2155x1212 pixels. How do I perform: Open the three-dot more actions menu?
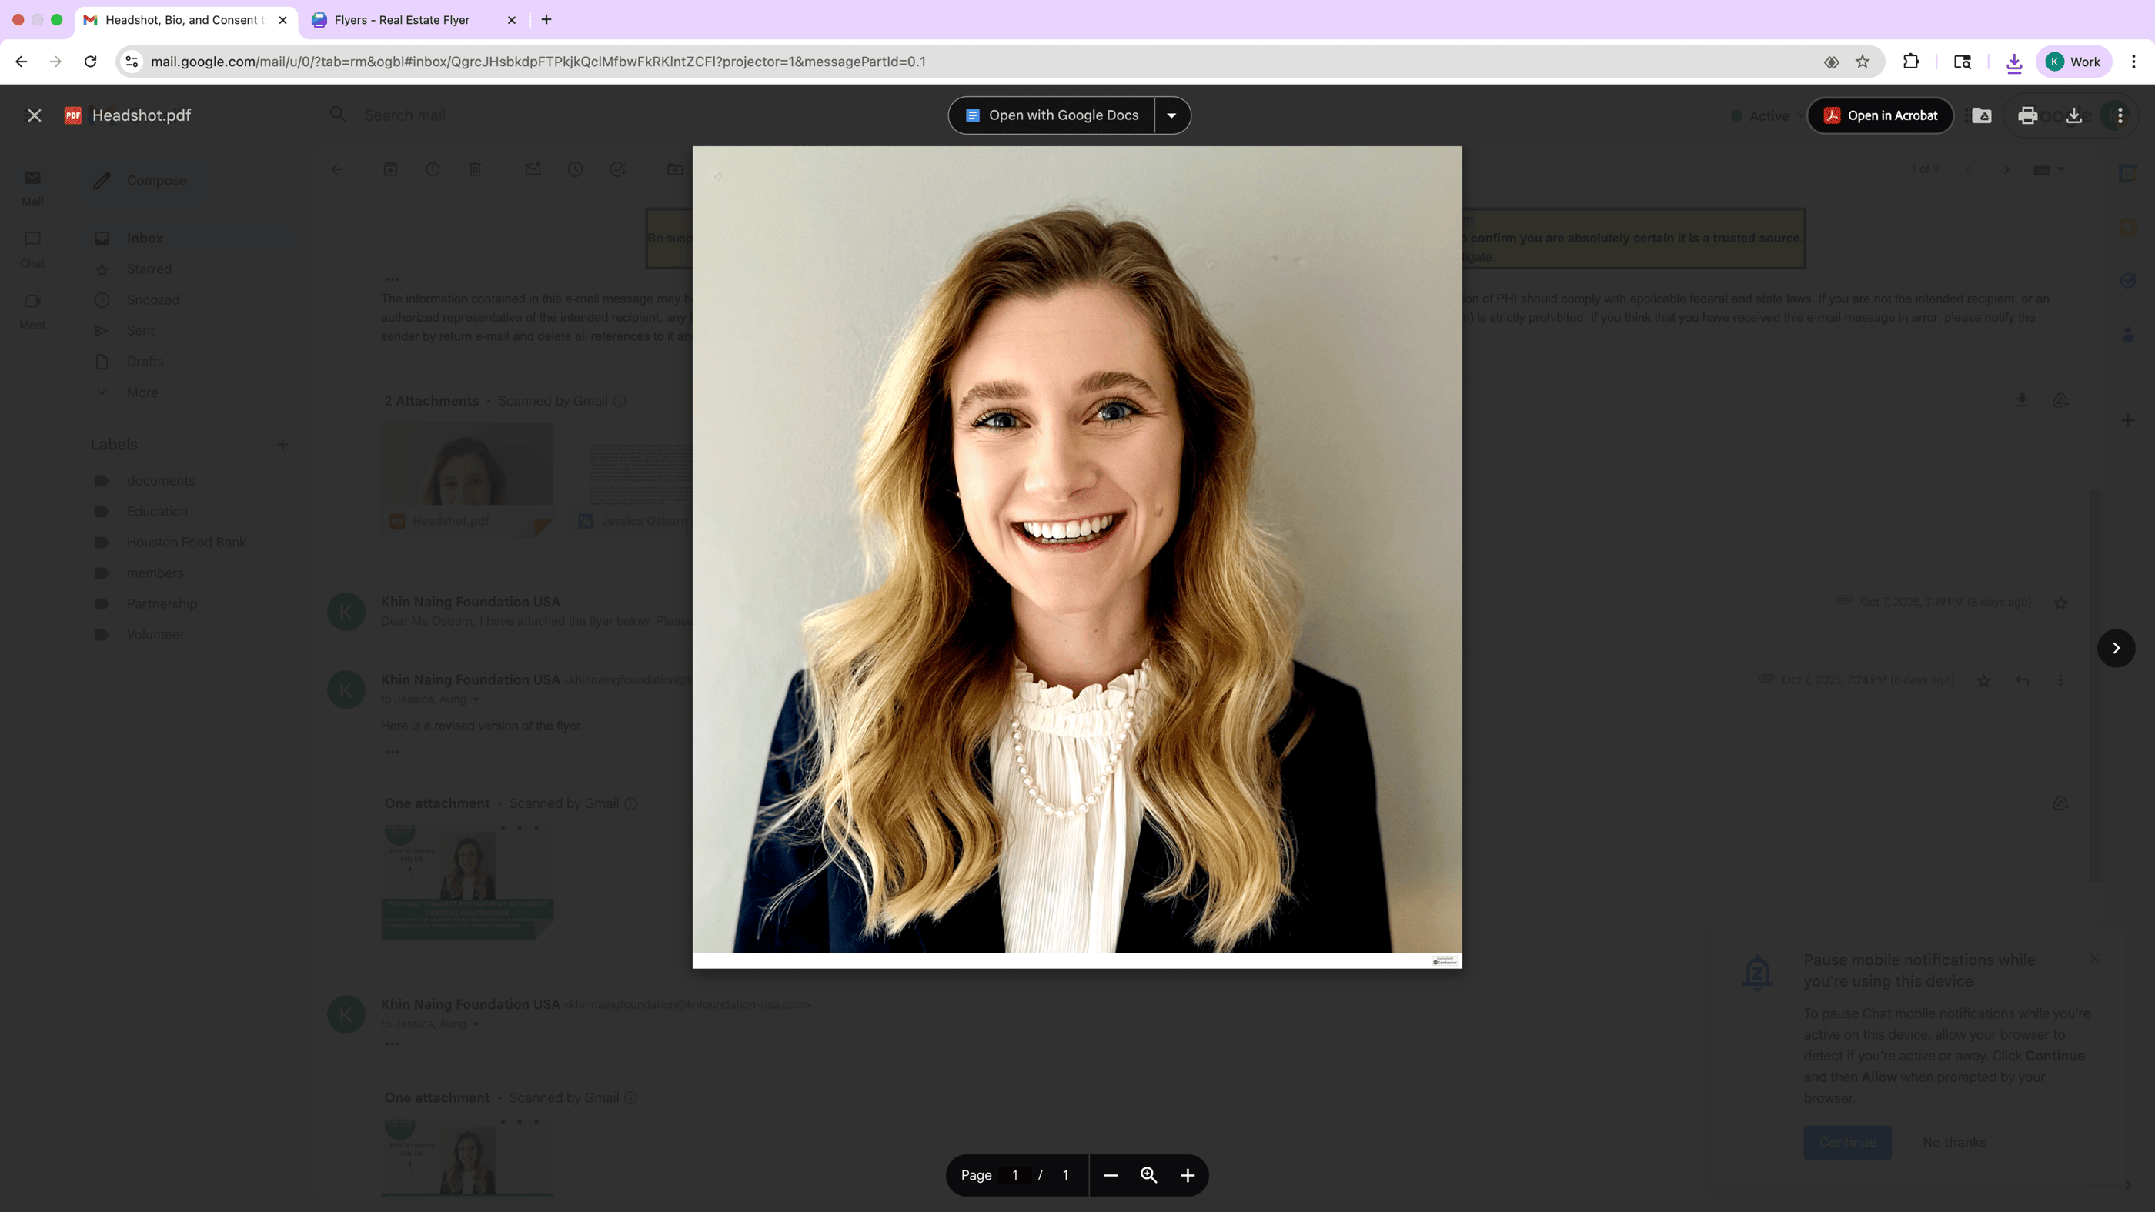pos(2119,115)
